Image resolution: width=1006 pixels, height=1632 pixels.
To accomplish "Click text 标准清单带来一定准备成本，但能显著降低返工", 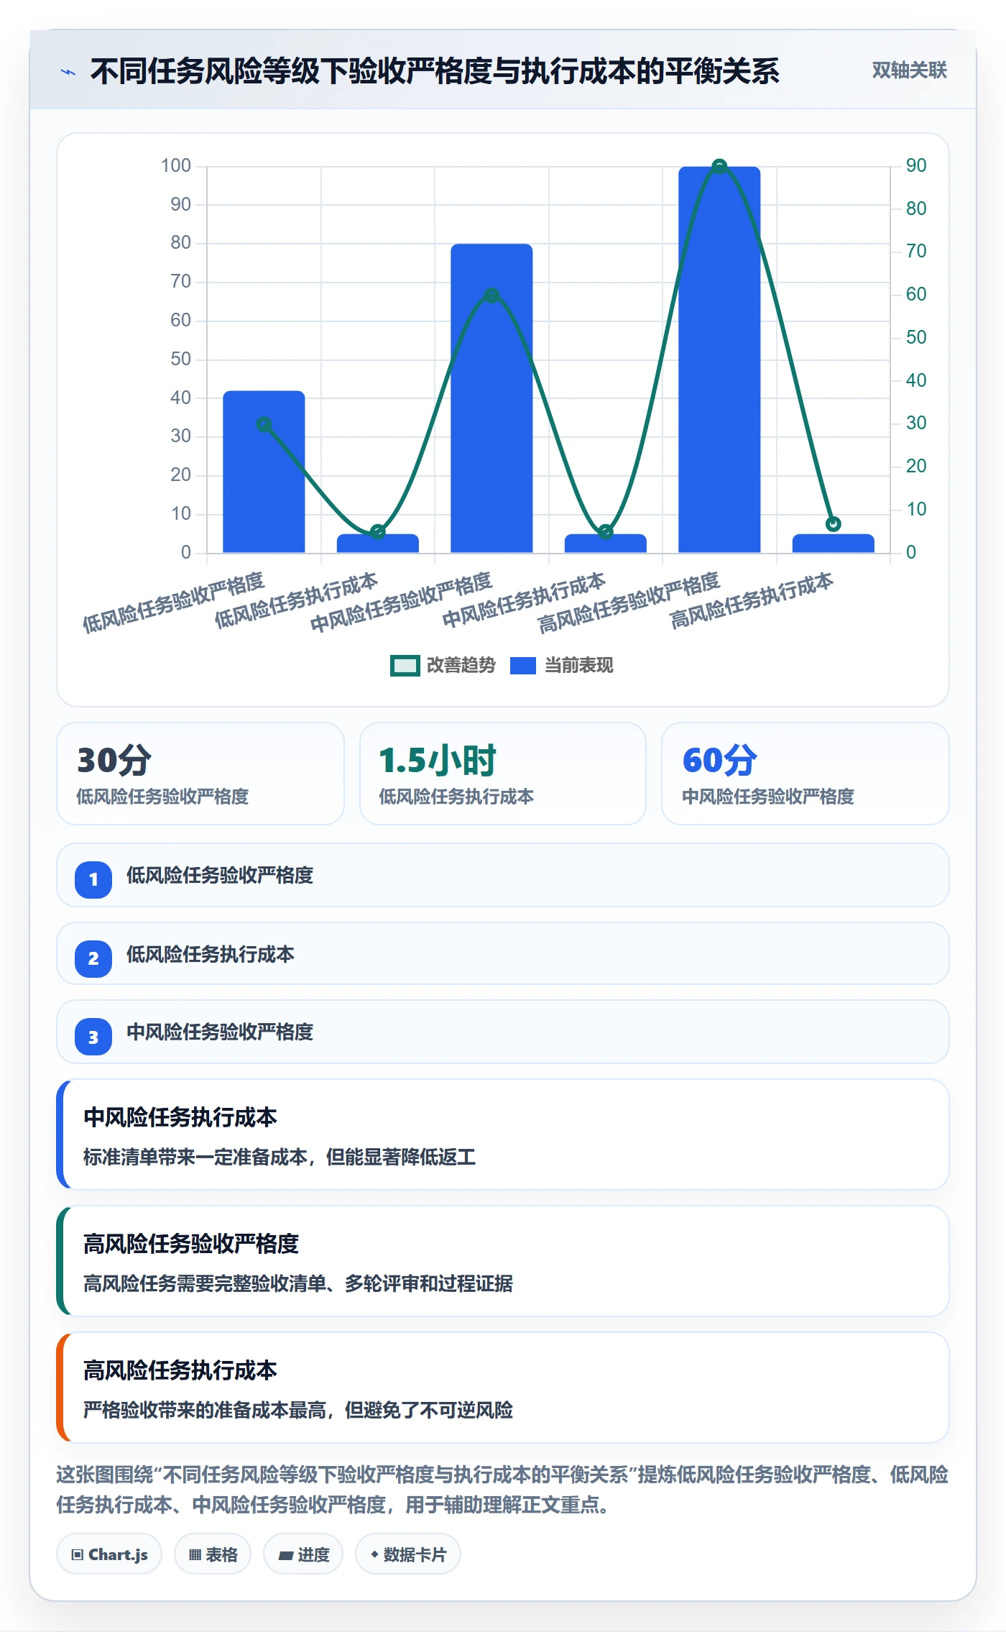I will (x=280, y=1157).
